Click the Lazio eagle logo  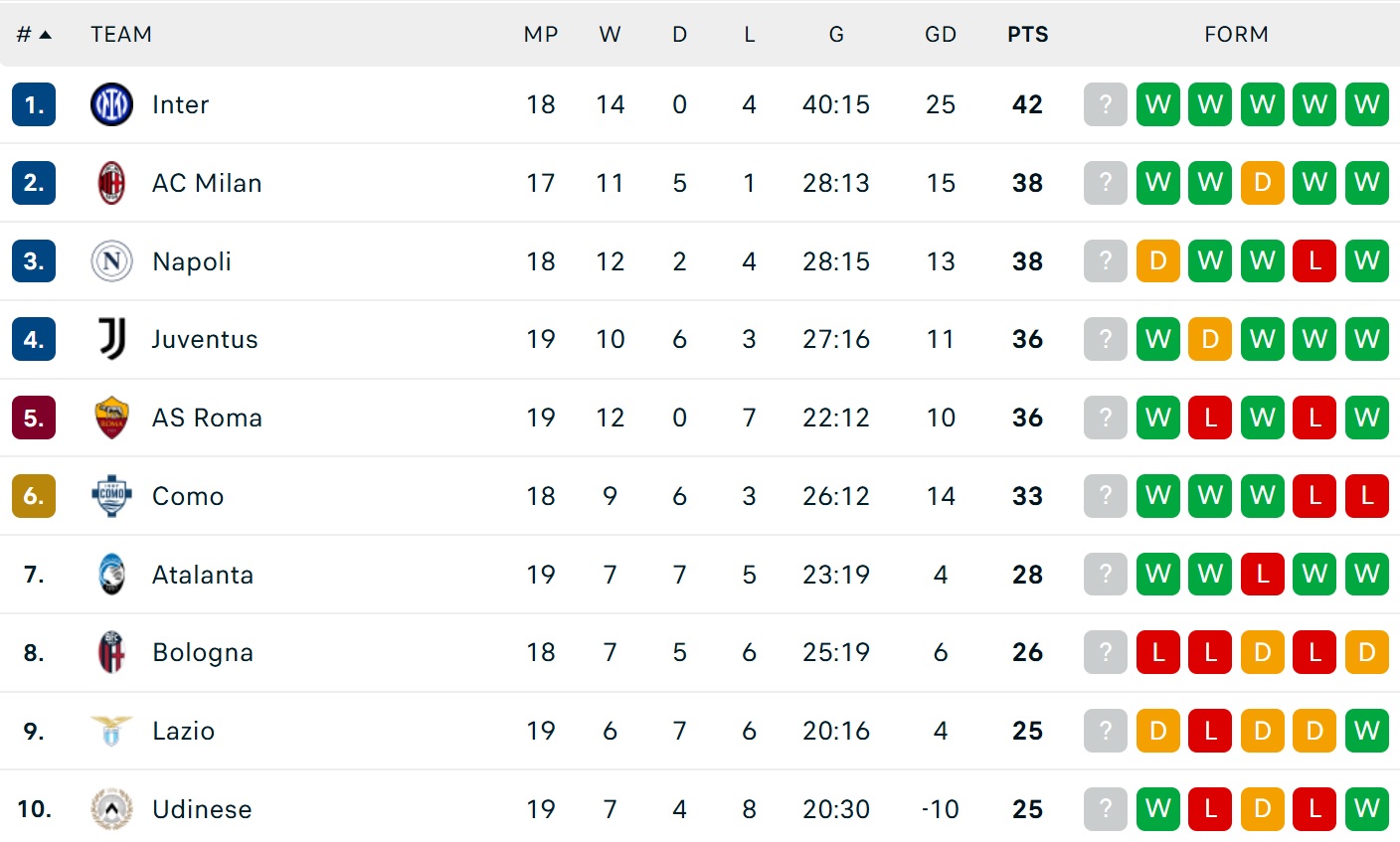tap(111, 731)
